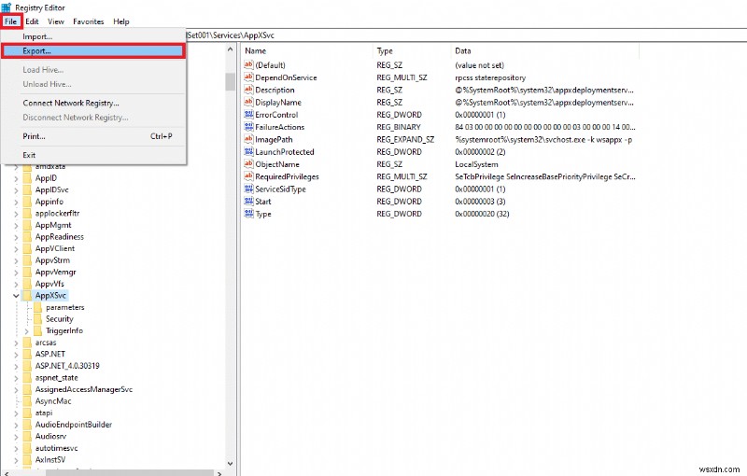Screen dimensions: 747x476
Task: Expand the Appinfo key
Action: click(16, 202)
